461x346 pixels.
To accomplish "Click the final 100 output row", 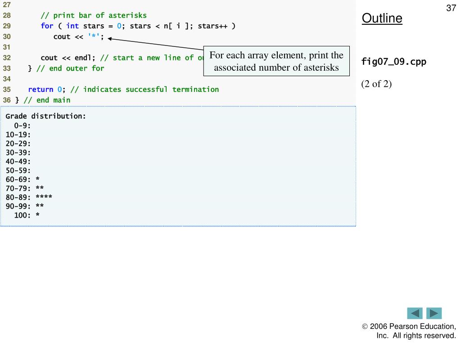I will tap(27, 215).
